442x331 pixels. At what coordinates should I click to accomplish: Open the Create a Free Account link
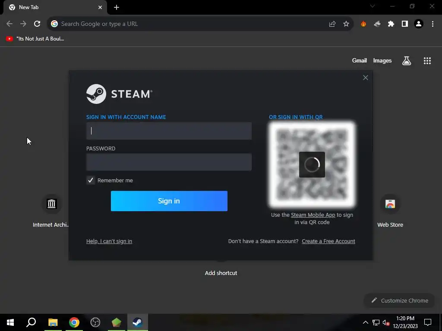coord(328,241)
